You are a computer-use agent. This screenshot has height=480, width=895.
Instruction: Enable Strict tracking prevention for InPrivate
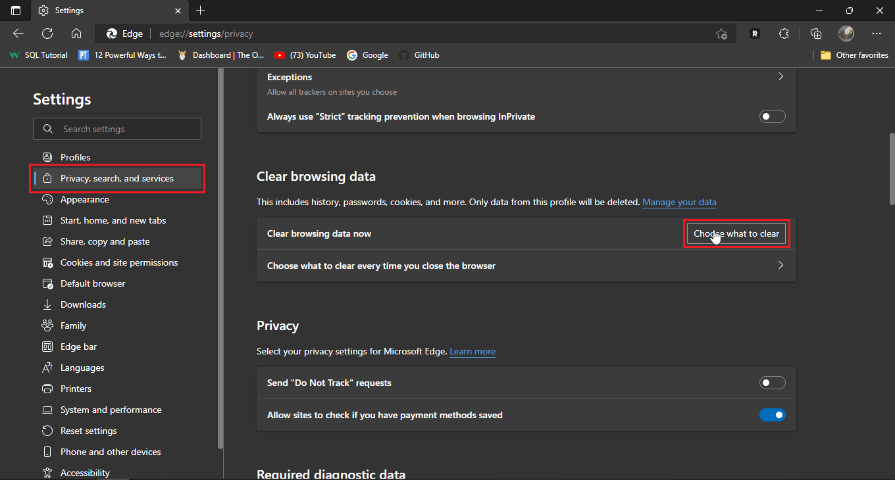tap(772, 116)
